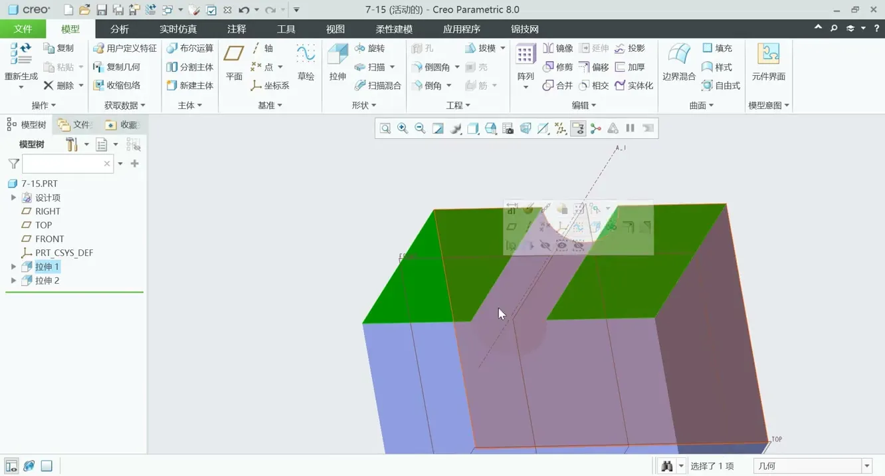Viewport: 885px width, 476px height.
Task: Open the 几何 selection filter dropdown
Action: point(866,466)
